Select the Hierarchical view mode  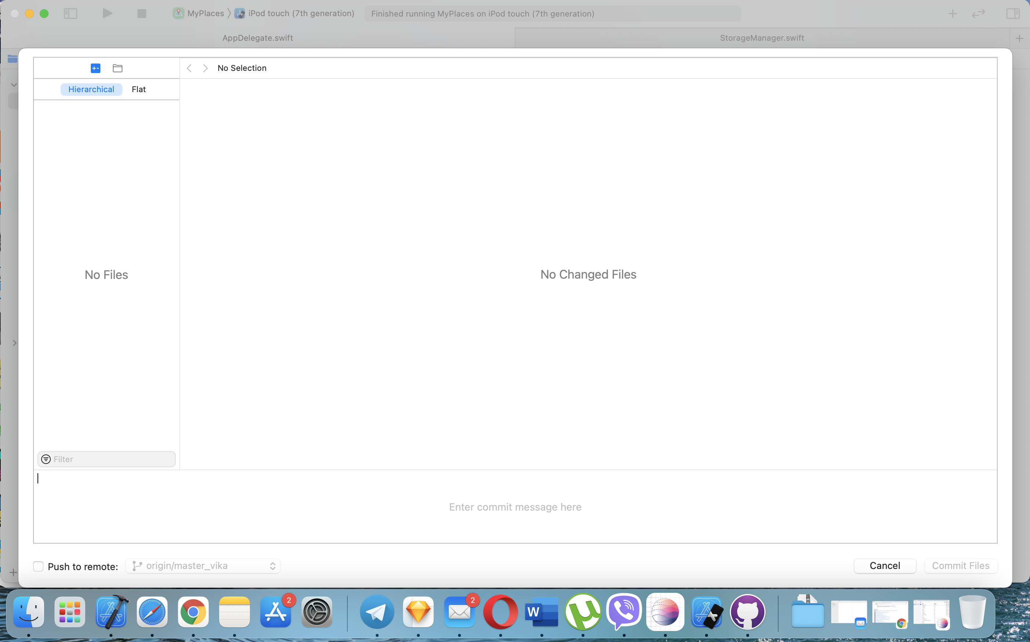91,89
